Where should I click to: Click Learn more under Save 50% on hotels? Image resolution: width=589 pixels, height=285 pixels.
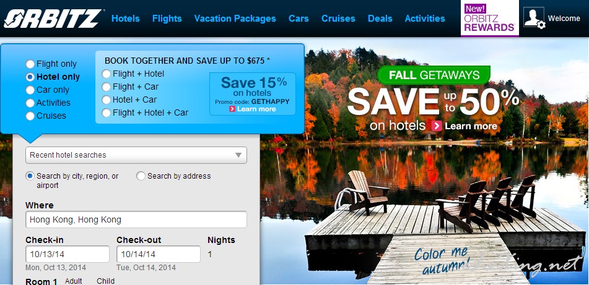pos(471,126)
